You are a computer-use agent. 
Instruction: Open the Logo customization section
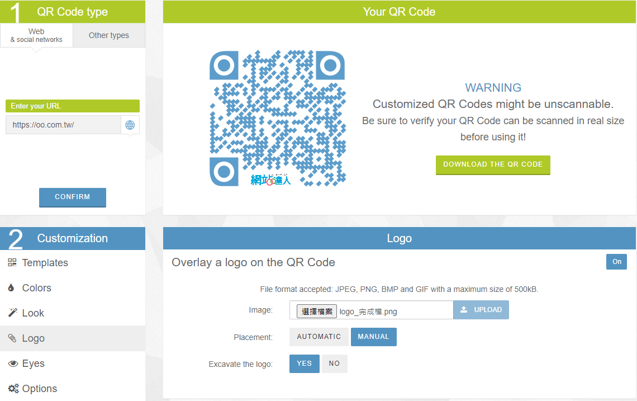pos(73,338)
